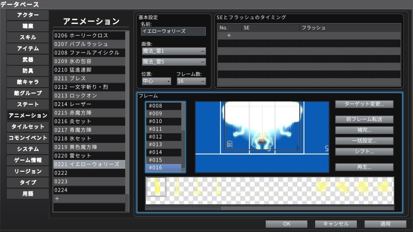
Task: Select animation 0218 氷セット
Action: 89,139
